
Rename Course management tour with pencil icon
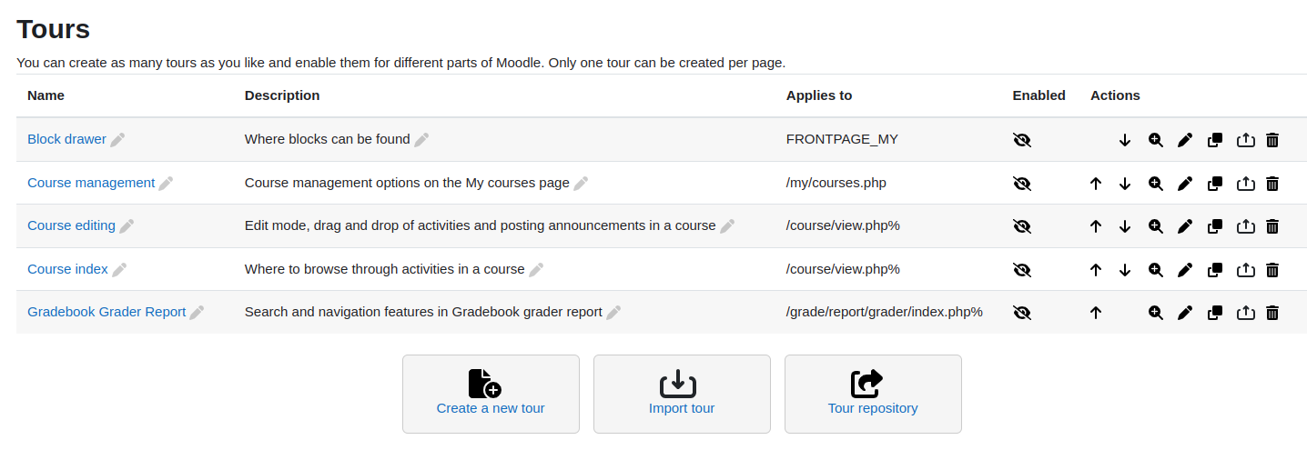[166, 184]
